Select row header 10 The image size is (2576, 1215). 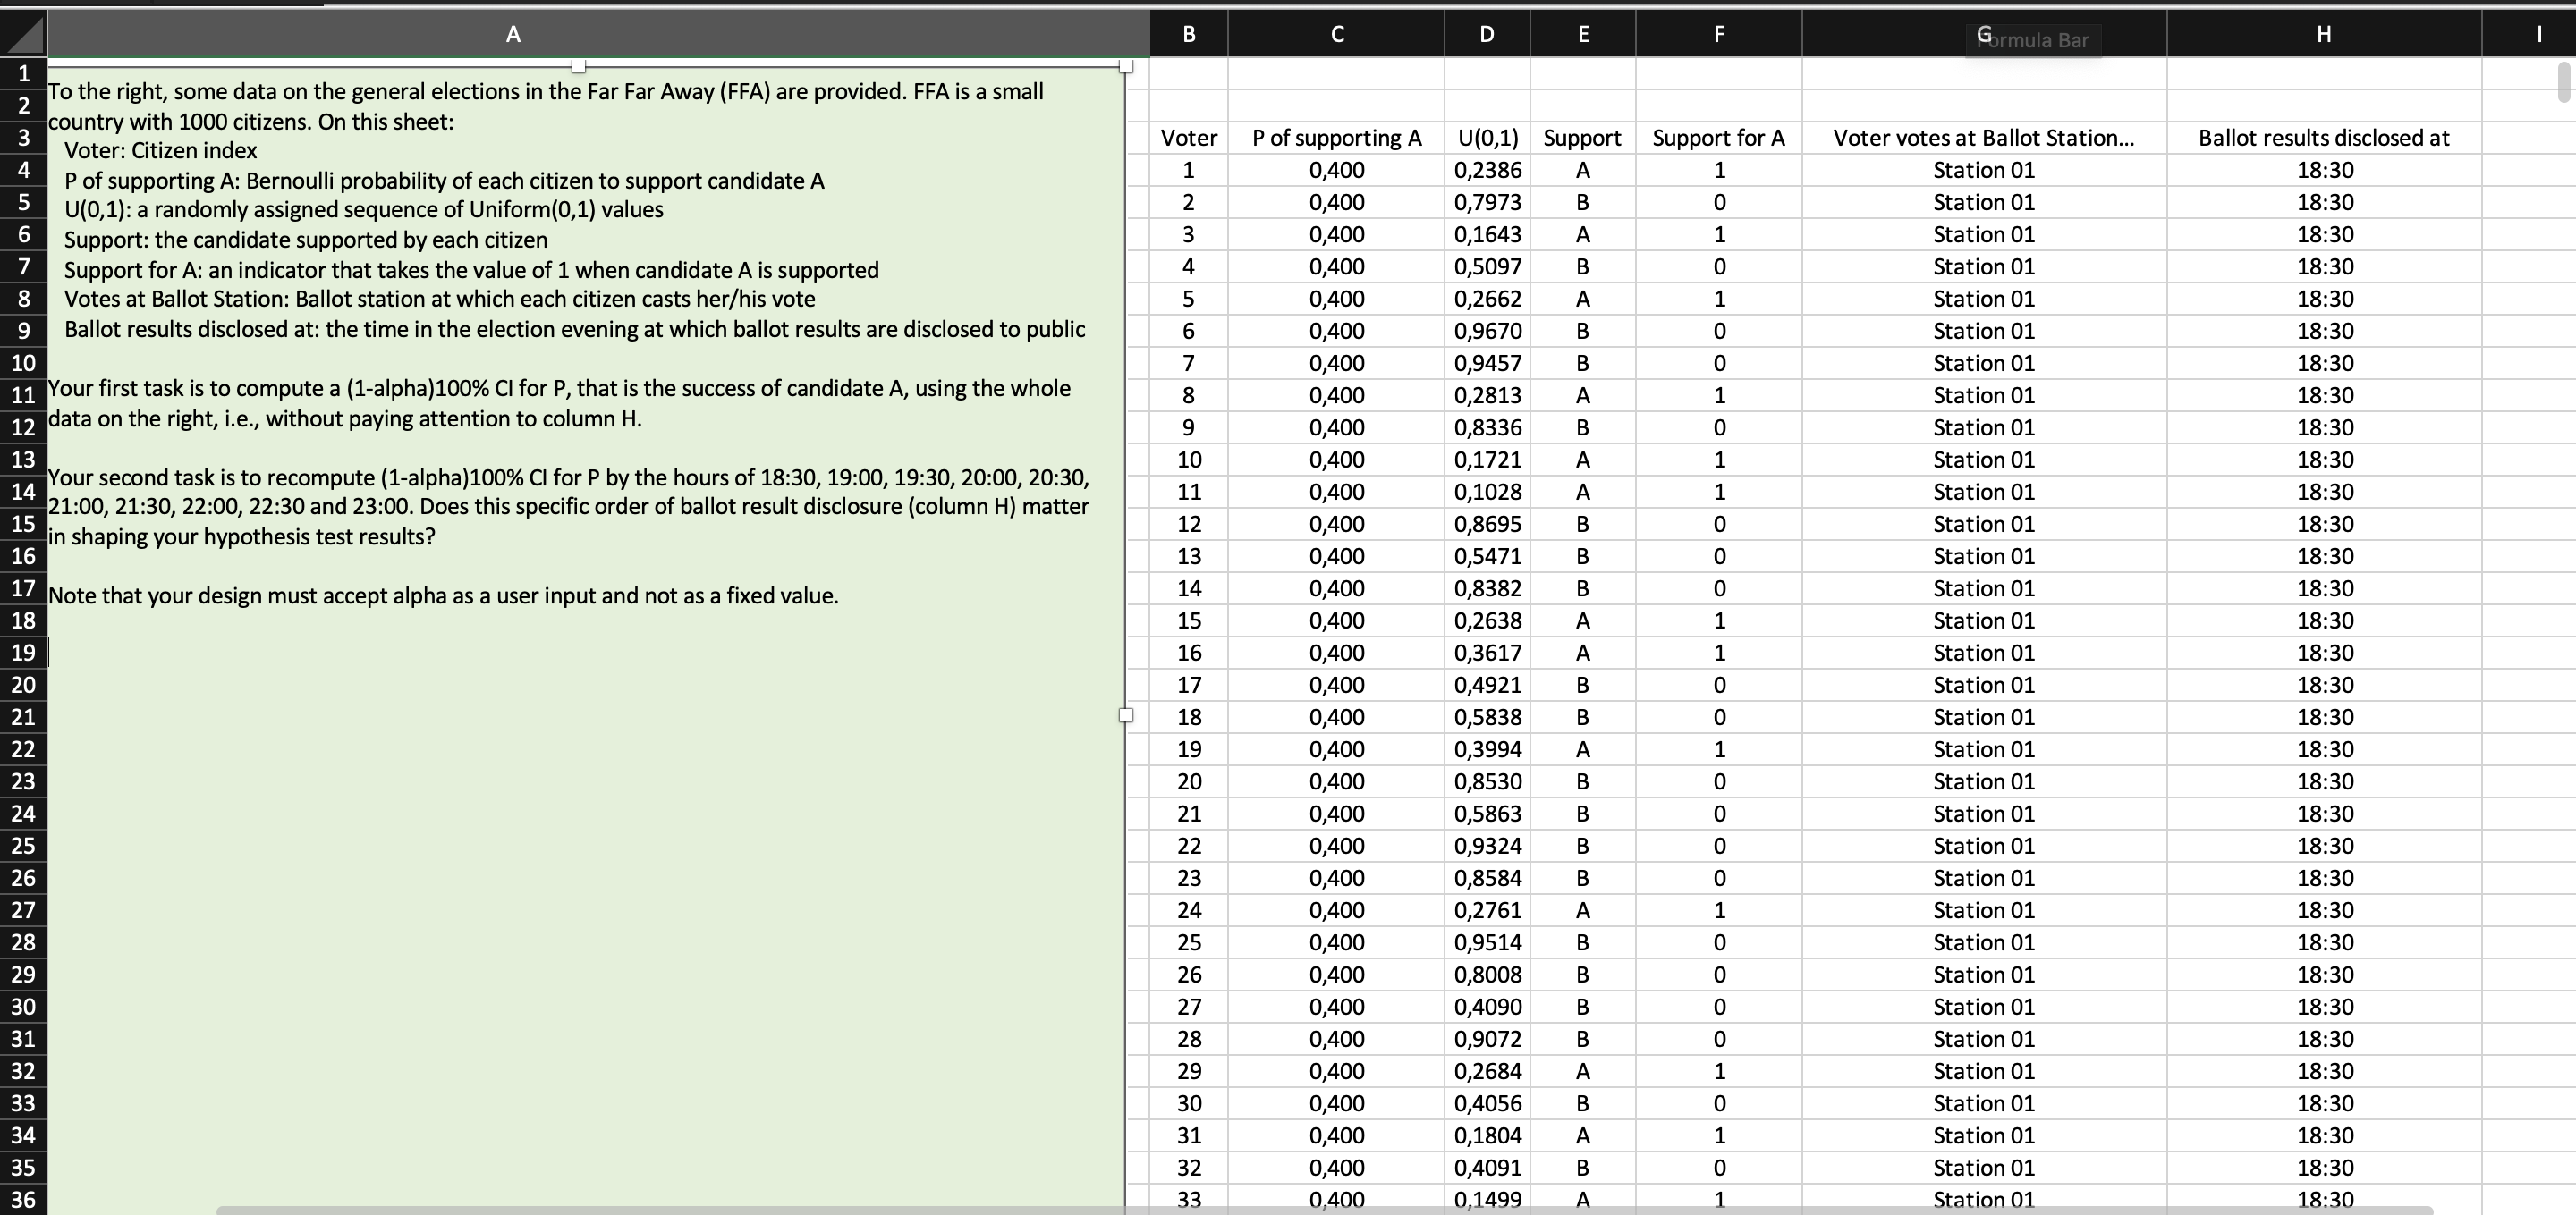(23, 363)
